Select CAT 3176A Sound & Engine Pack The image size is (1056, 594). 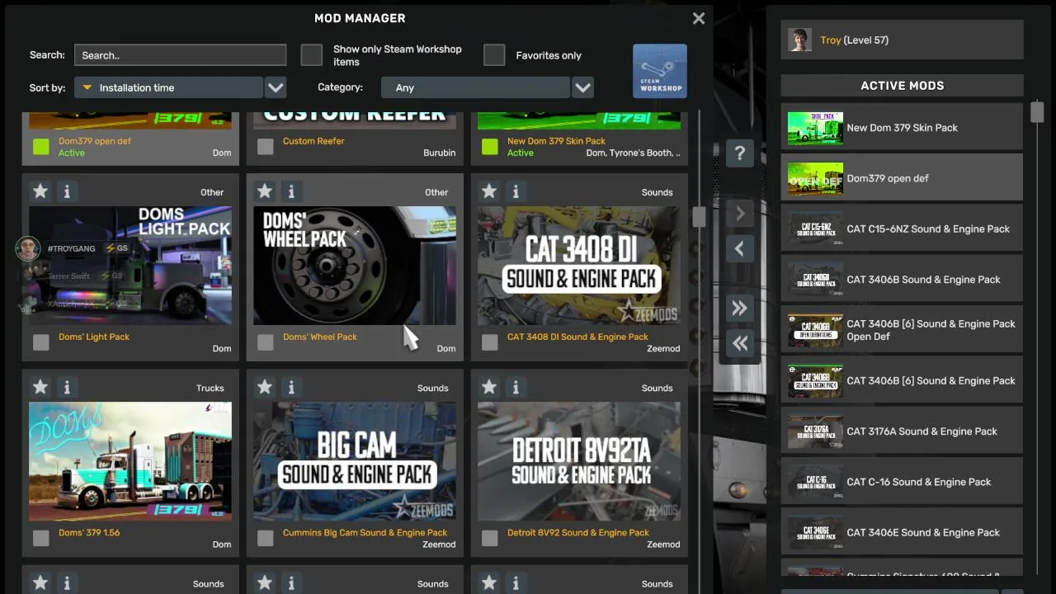(902, 431)
